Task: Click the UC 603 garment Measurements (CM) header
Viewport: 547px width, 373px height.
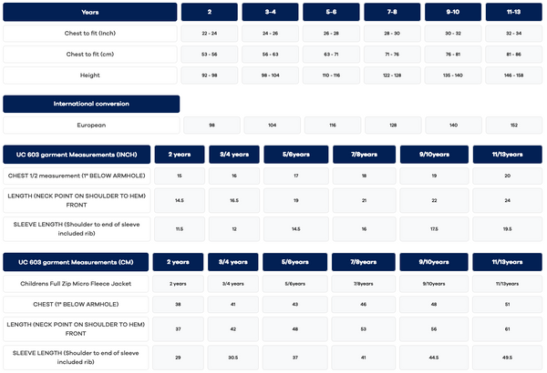Action: (x=76, y=262)
